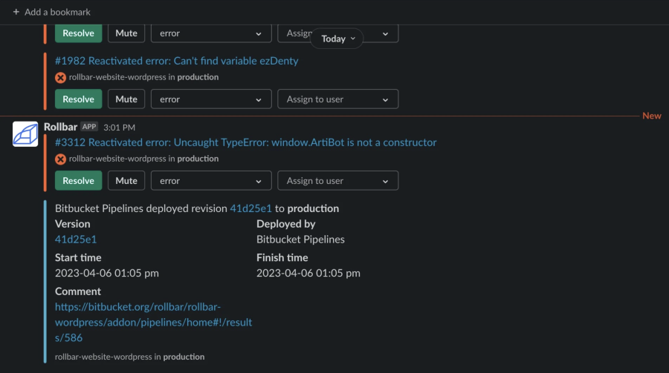Viewport: 669px width, 373px height.
Task: Resolve the #3312 ArtiBot error
Action: point(79,180)
